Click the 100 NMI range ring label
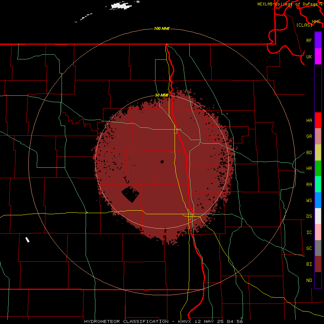 pos(162,28)
